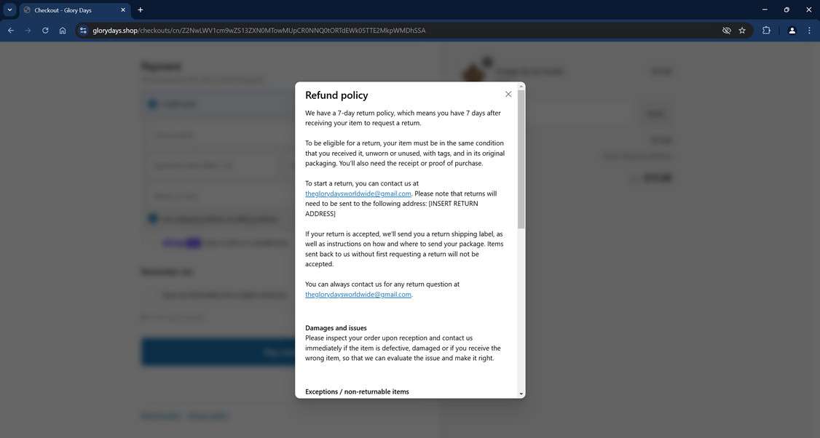Select the Checkout - Glory Days tab

click(74, 10)
